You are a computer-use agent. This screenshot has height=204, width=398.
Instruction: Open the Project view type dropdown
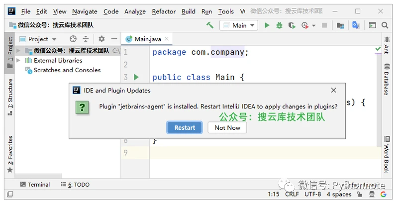click(54, 39)
